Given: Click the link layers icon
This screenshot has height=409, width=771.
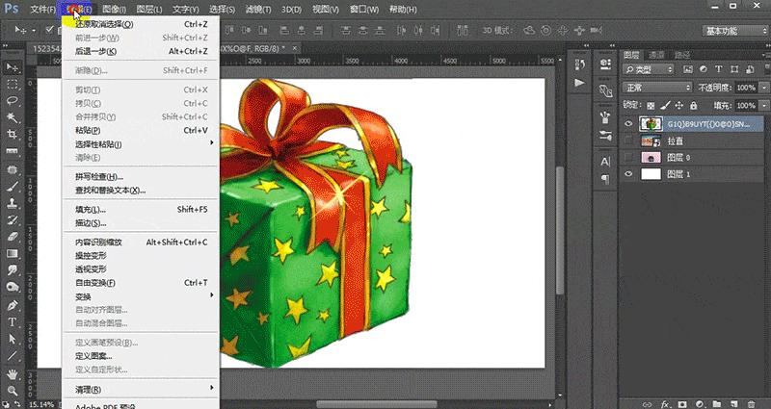Looking at the screenshot, I should point(647,404).
